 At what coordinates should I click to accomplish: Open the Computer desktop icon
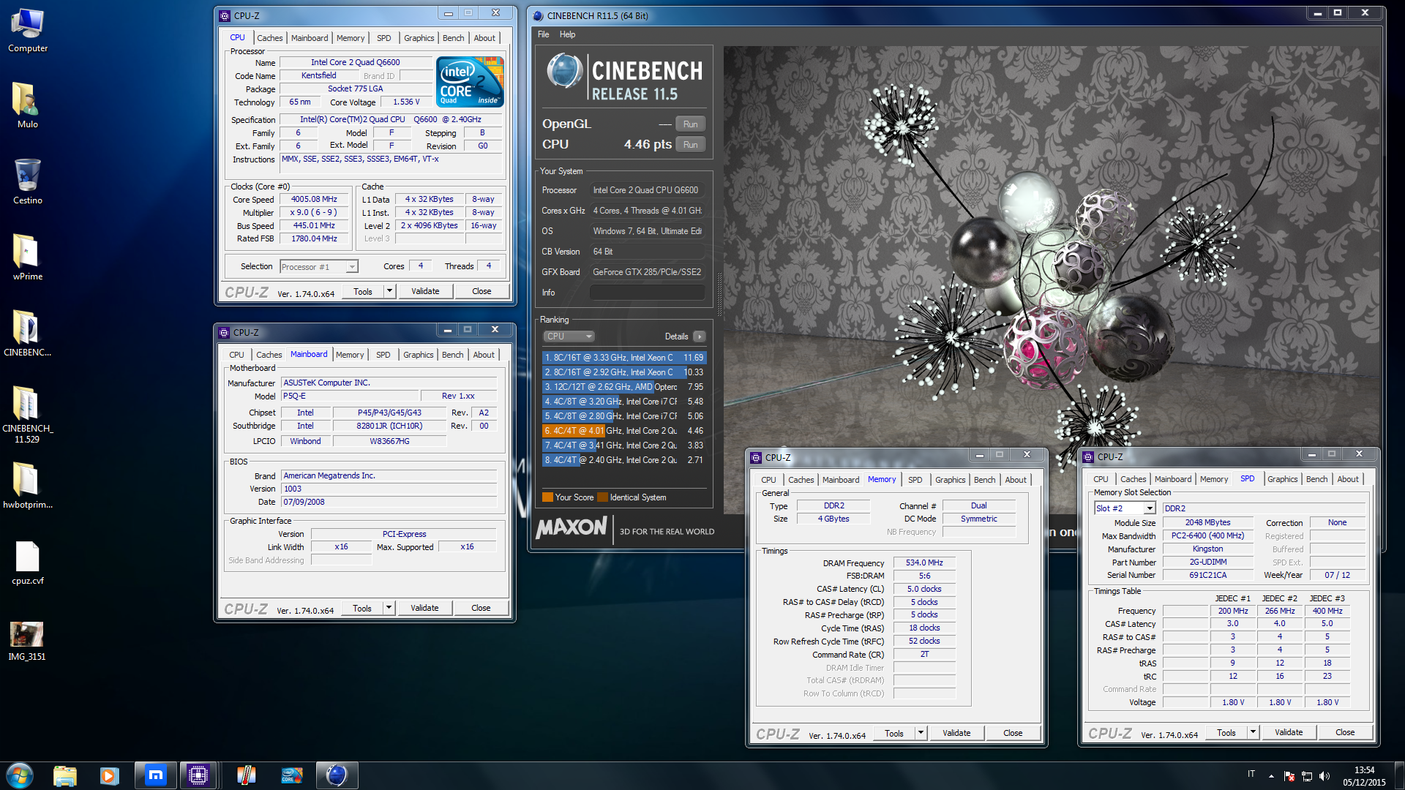click(x=28, y=31)
